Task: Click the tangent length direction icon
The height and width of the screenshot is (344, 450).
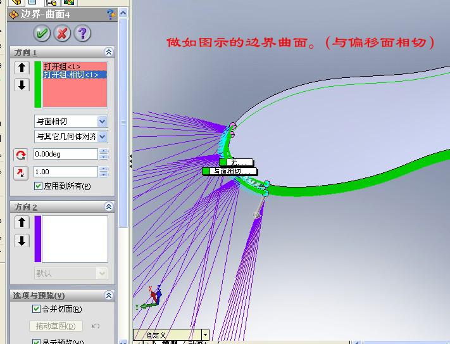Action: (21, 173)
